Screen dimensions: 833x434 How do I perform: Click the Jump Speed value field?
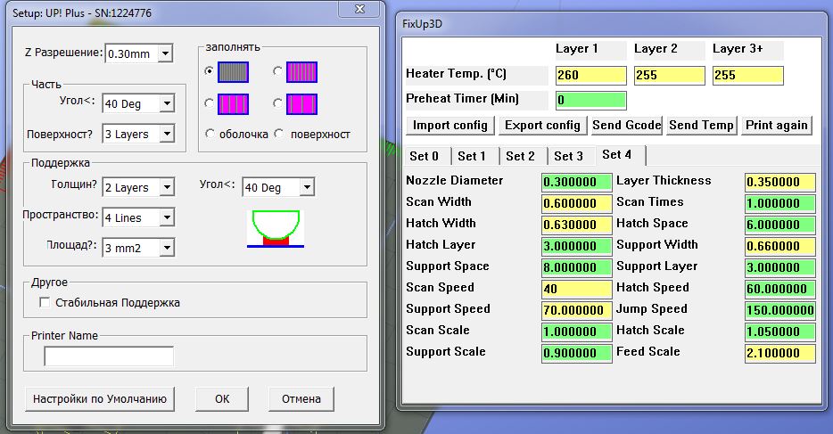(x=780, y=310)
